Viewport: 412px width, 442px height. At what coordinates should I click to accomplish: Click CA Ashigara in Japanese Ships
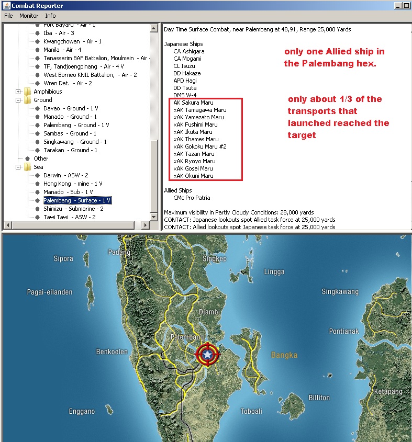coord(189,51)
